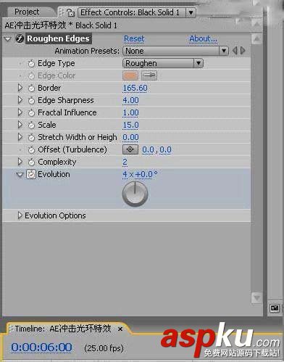This screenshot has height=362, width=284.
Task: Select the Roughen Edges effect name
Action: tap(58, 38)
